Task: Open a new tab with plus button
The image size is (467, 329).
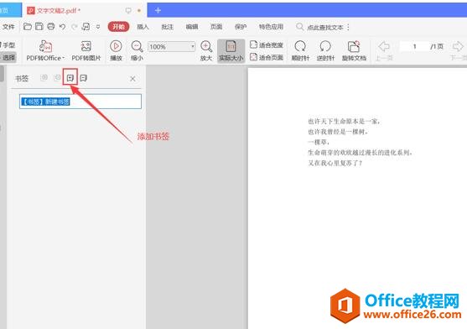Action: (x=158, y=10)
